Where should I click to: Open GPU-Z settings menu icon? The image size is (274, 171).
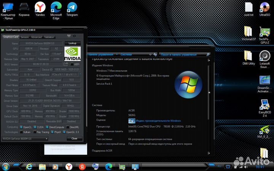click(75, 36)
